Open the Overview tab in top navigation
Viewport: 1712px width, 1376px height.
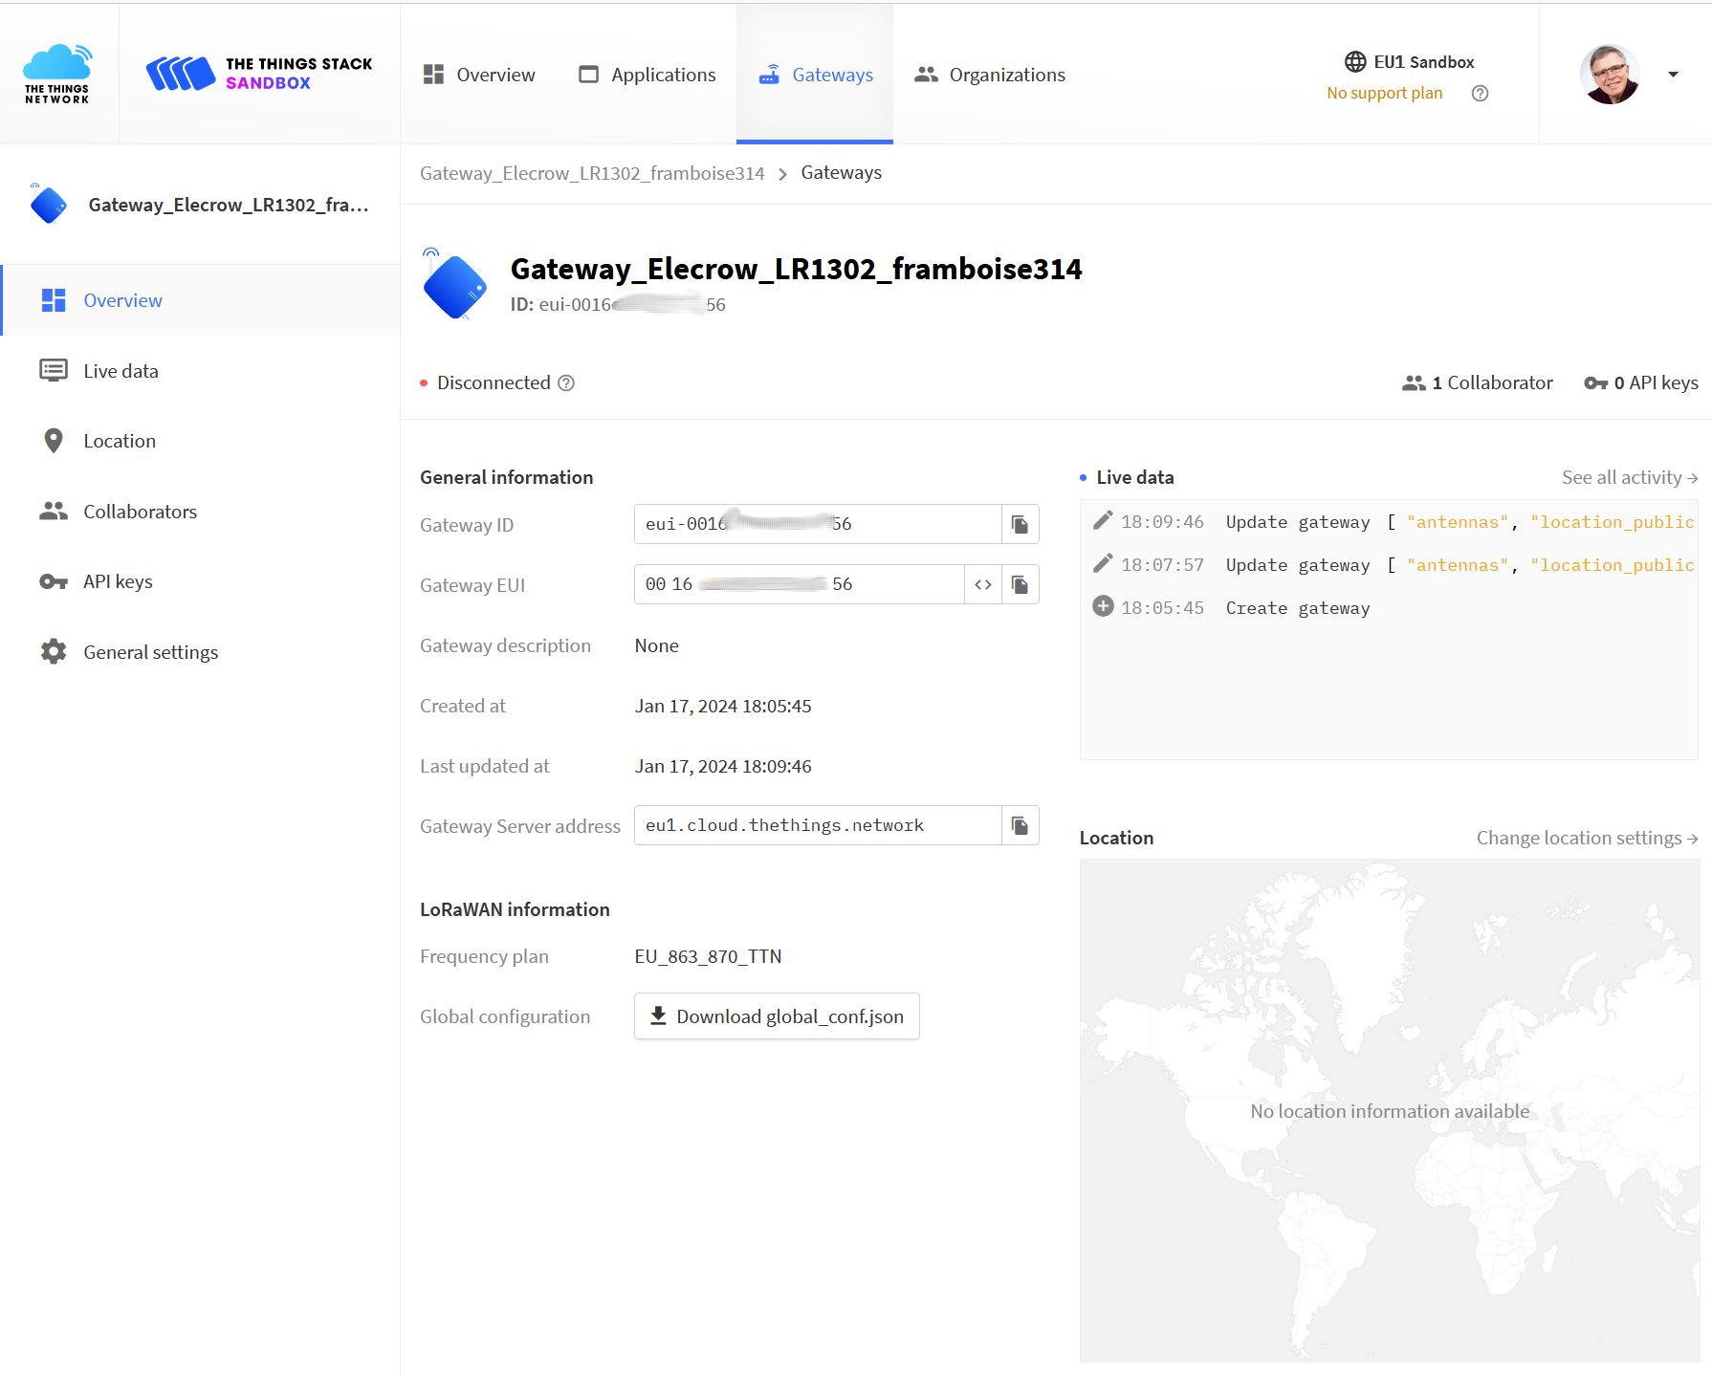[x=479, y=75]
